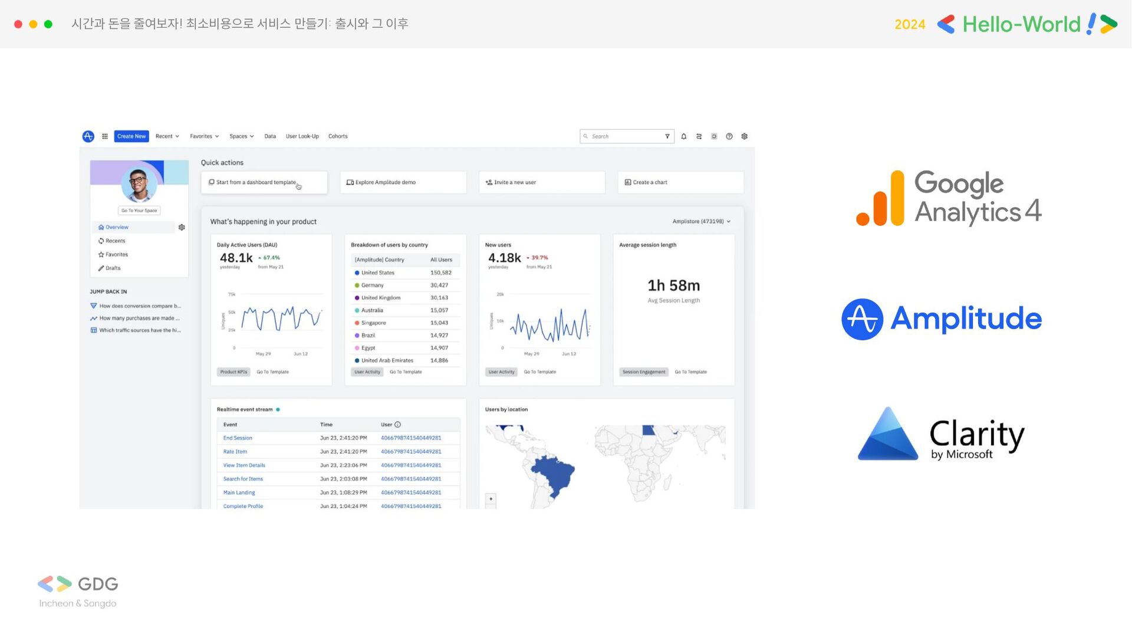Open the Data menu item
The height and width of the screenshot is (637, 1132).
(270, 136)
